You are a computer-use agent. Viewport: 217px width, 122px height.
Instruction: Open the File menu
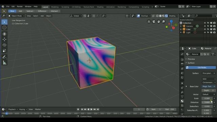point(8,6)
